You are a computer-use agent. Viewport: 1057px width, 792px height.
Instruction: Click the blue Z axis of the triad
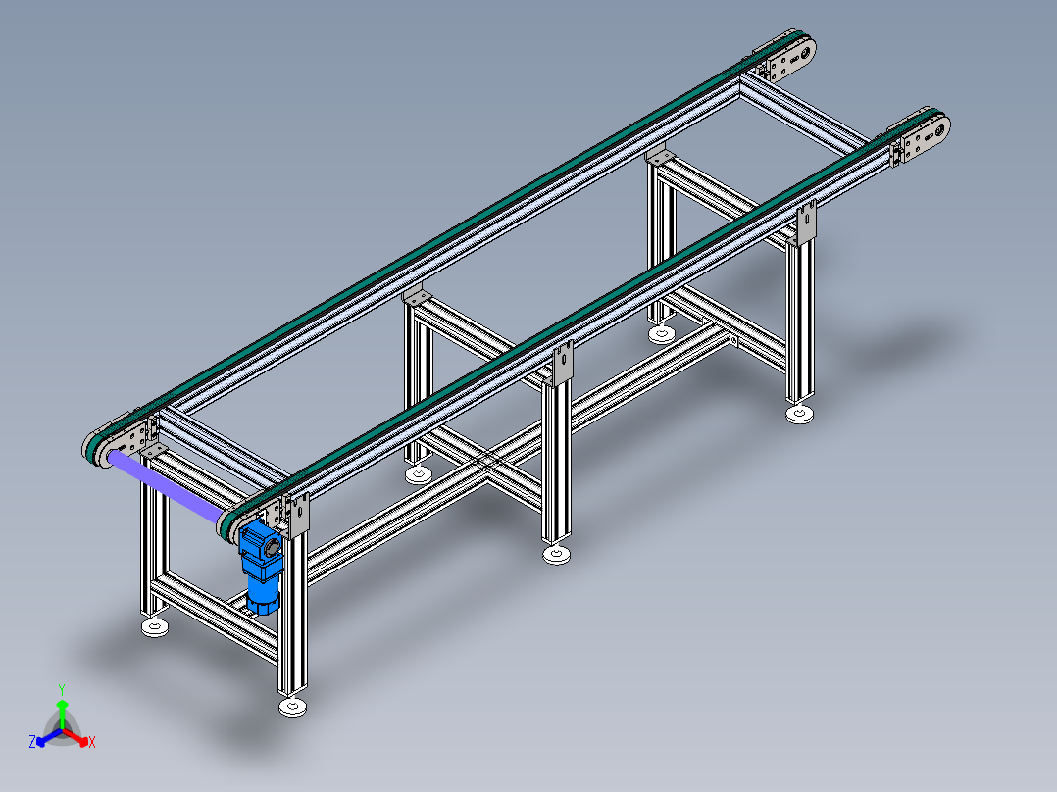point(49,737)
